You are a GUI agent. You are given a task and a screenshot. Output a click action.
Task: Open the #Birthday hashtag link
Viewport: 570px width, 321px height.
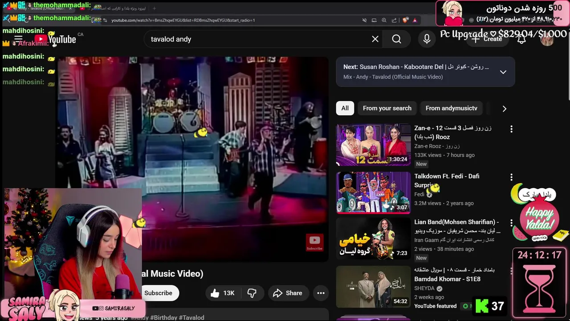coord(163,317)
